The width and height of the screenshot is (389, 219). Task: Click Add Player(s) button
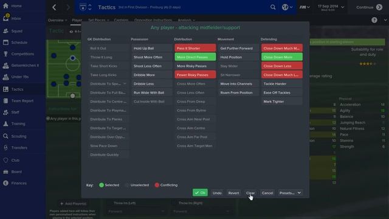click(x=73, y=204)
